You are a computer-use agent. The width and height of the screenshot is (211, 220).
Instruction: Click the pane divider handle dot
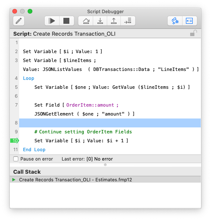point(105,165)
